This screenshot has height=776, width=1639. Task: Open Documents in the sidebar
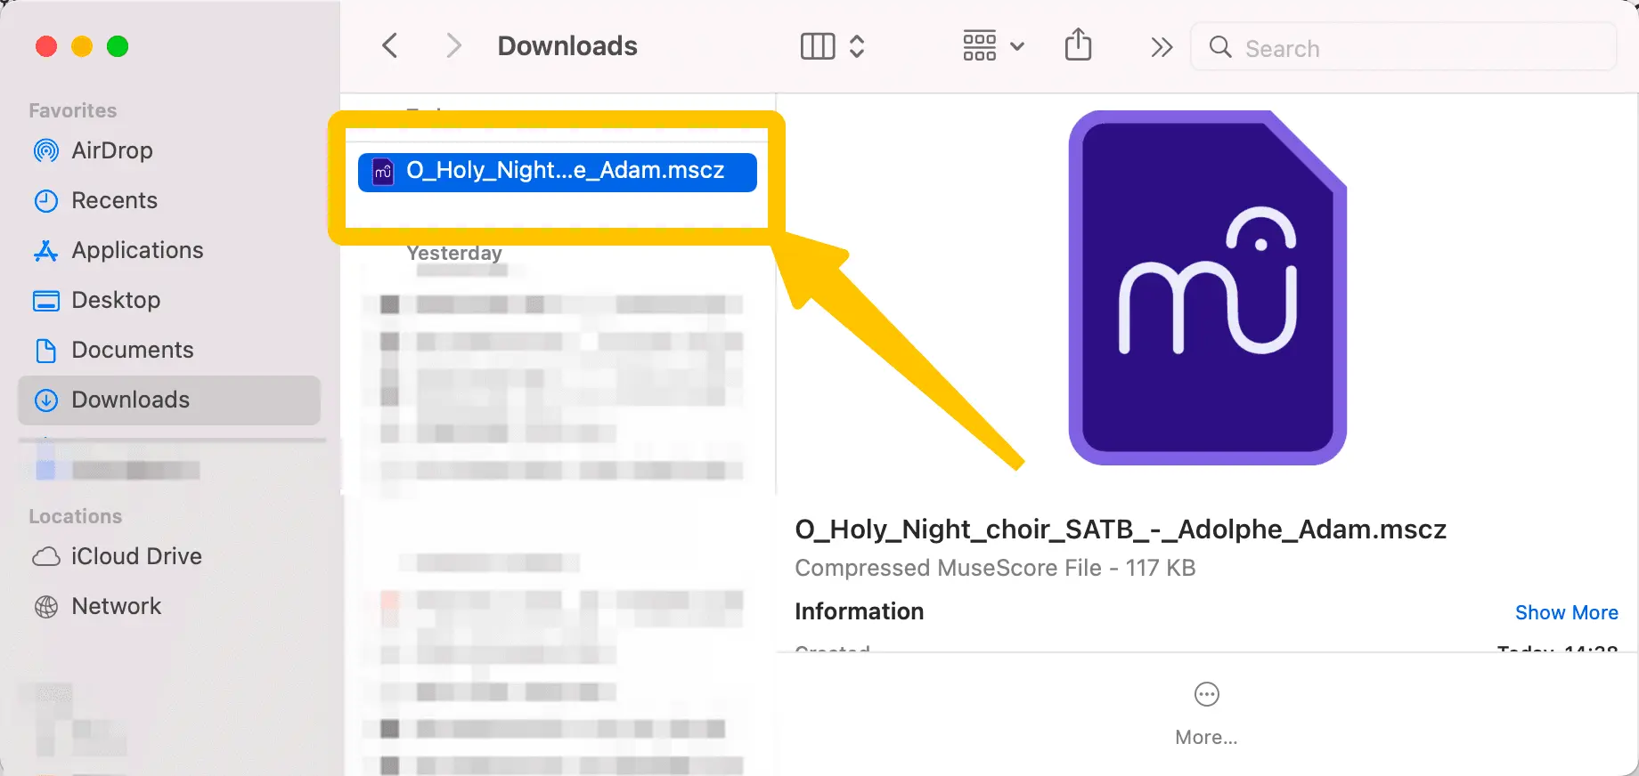point(169,350)
